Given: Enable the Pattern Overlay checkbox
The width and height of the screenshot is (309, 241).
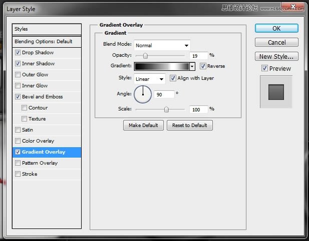Looking at the screenshot, I should [x=18, y=163].
